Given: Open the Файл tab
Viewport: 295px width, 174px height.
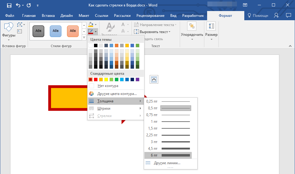Looking at the screenshot, I should [x=10, y=16].
